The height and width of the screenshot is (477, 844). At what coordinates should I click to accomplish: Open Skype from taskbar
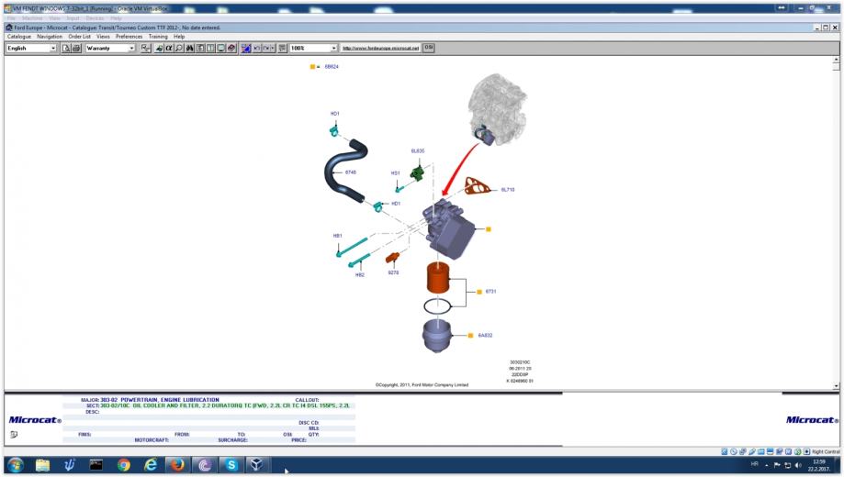pyautogui.click(x=231, y=465)
